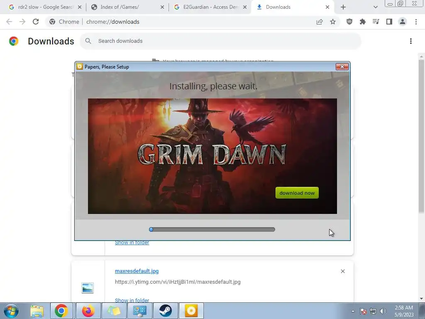Viewport: 425px width, 319px height.
Task: Open the Extensions puzzle icon
Action: [x=363, y=22]
